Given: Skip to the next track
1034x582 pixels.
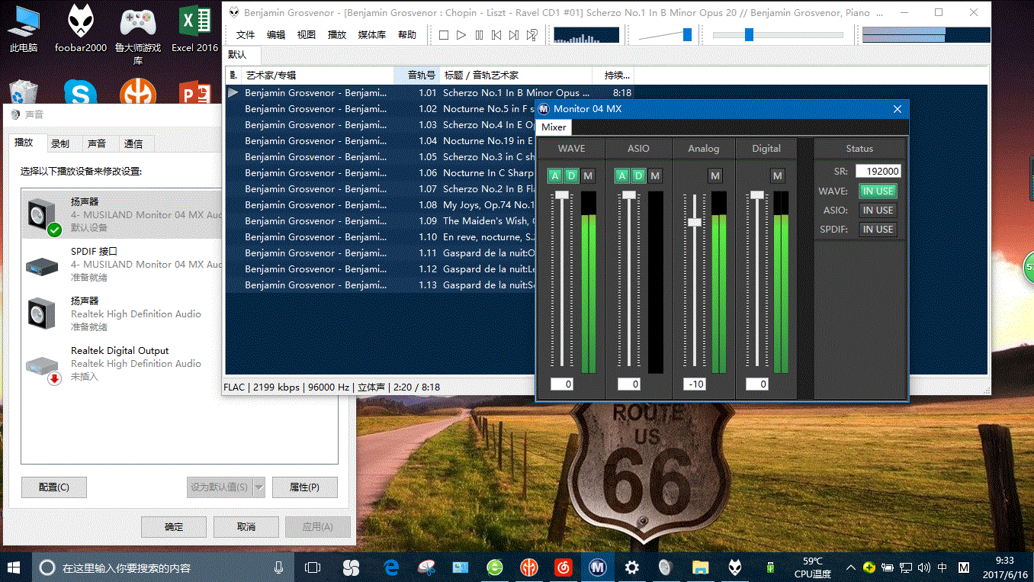Looking at the screenshot, I should point(514,35).
